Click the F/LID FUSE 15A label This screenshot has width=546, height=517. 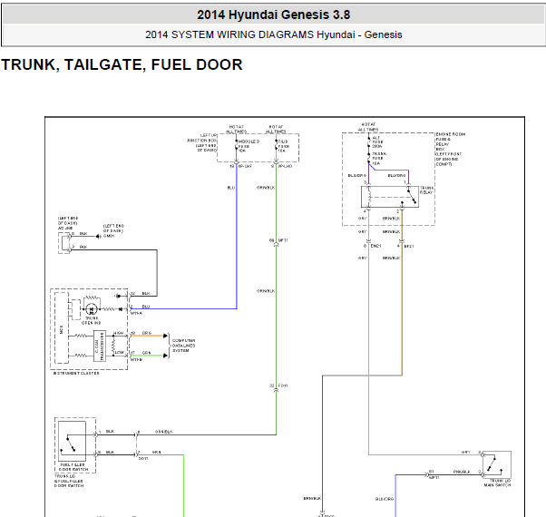[284, 146]
